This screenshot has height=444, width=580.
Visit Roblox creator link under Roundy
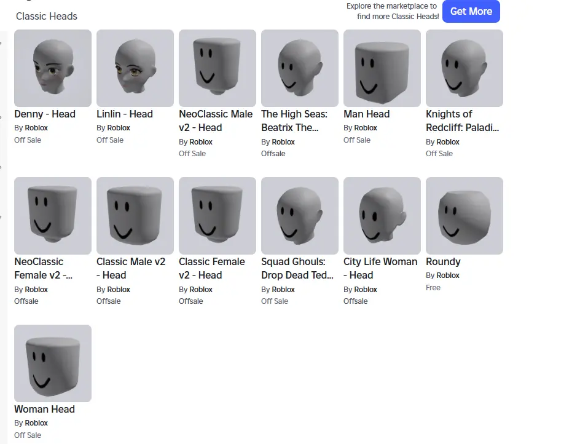(447, 276)
